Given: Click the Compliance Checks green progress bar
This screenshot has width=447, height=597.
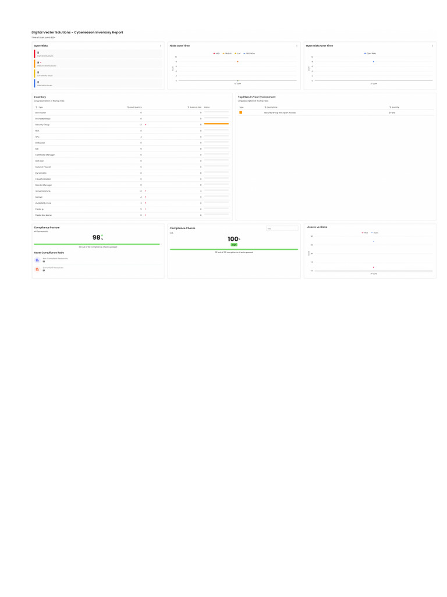Looking at the screenshot, I should [x=234, y=250].
